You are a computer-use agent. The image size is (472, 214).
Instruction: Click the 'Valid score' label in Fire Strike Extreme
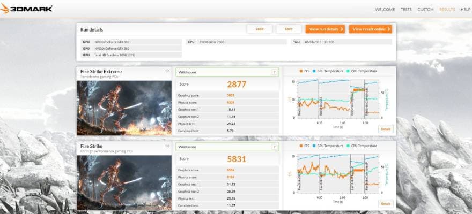(x=187, y=72)
